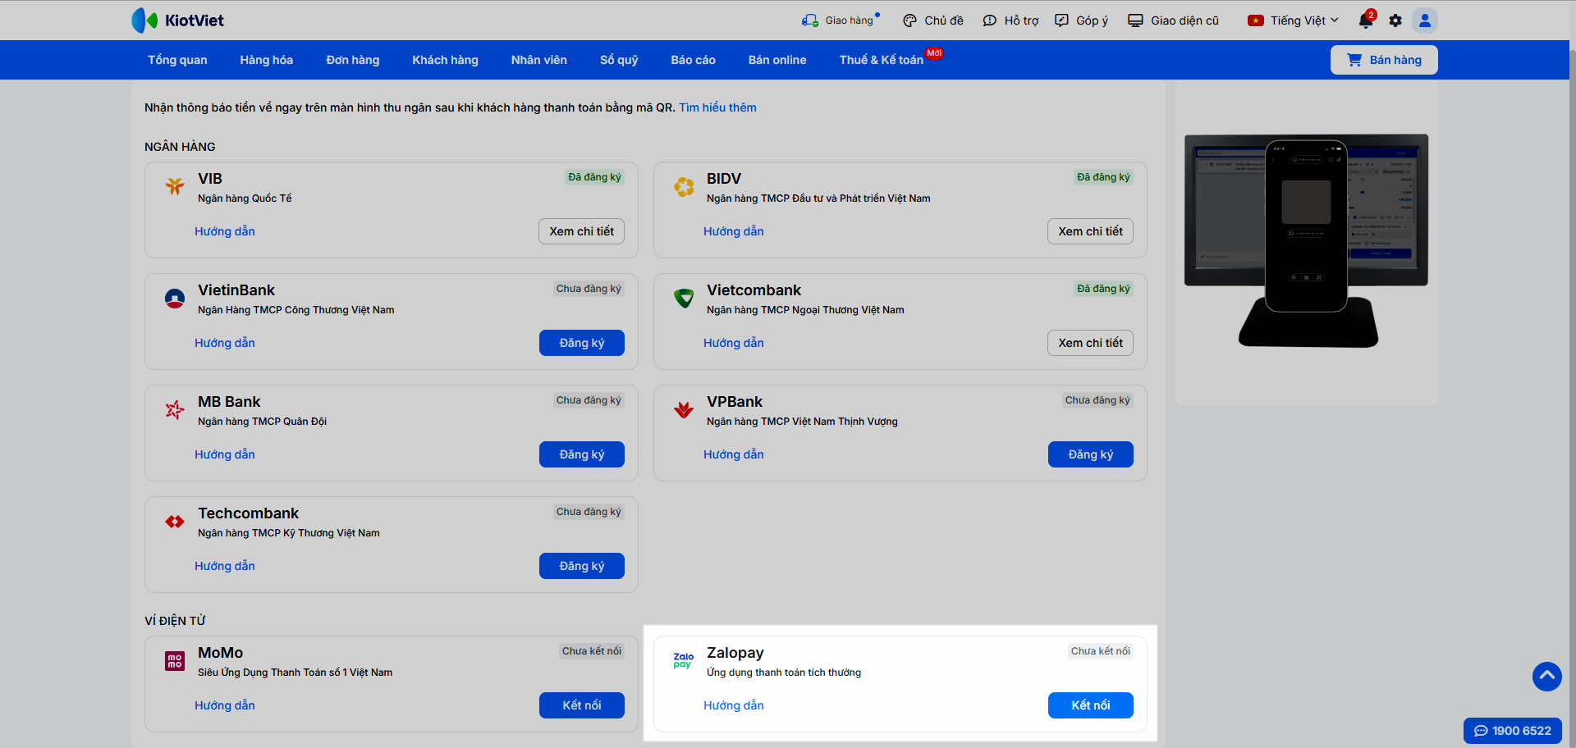The height and width of the screenshot is (748, 1576).
Task: Open the settings gear
Action: coord(1395,21)
